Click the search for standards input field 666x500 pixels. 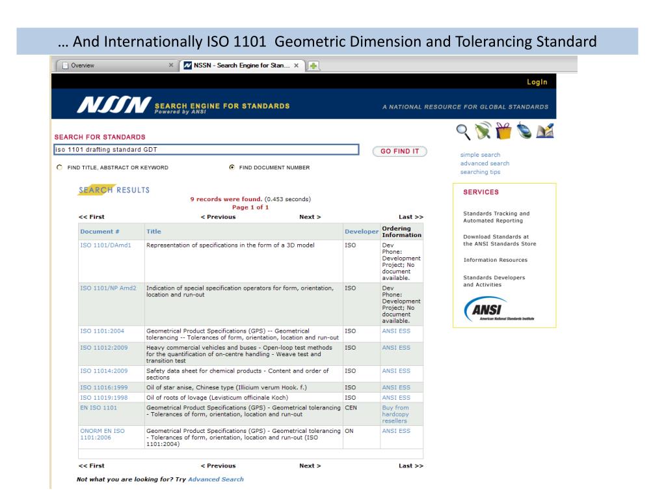pos(206,150)
